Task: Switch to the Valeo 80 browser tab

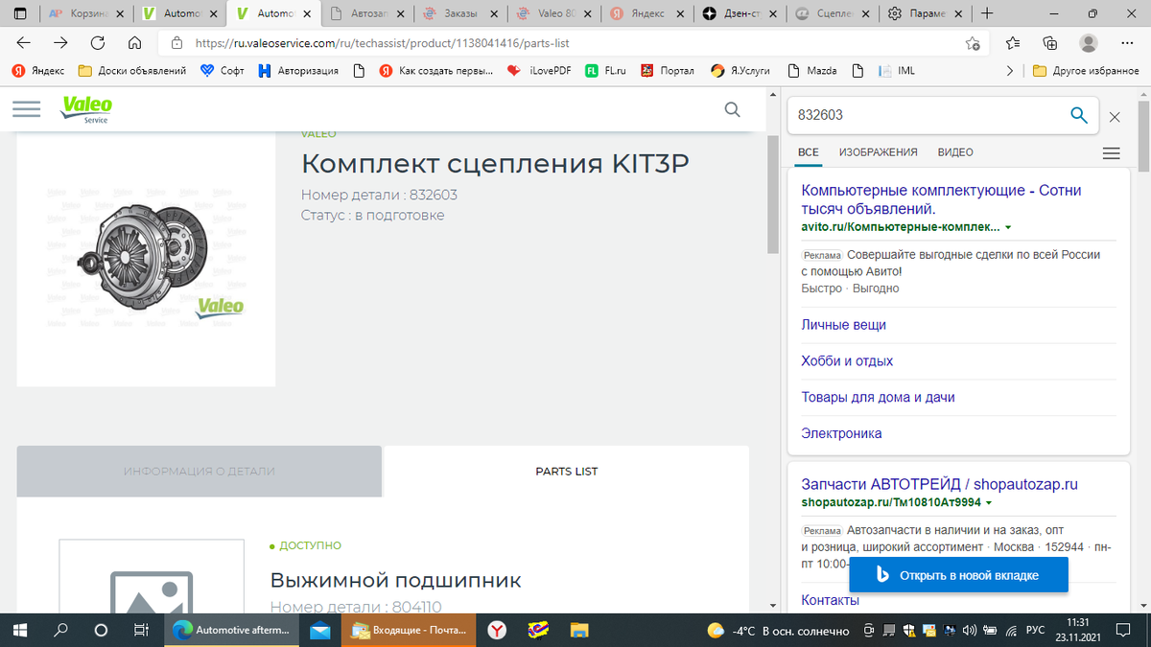Action: [x=554, y=13]
